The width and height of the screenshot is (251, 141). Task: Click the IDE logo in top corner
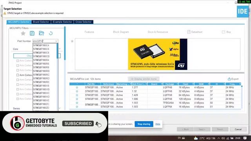[x=243, y=11]
